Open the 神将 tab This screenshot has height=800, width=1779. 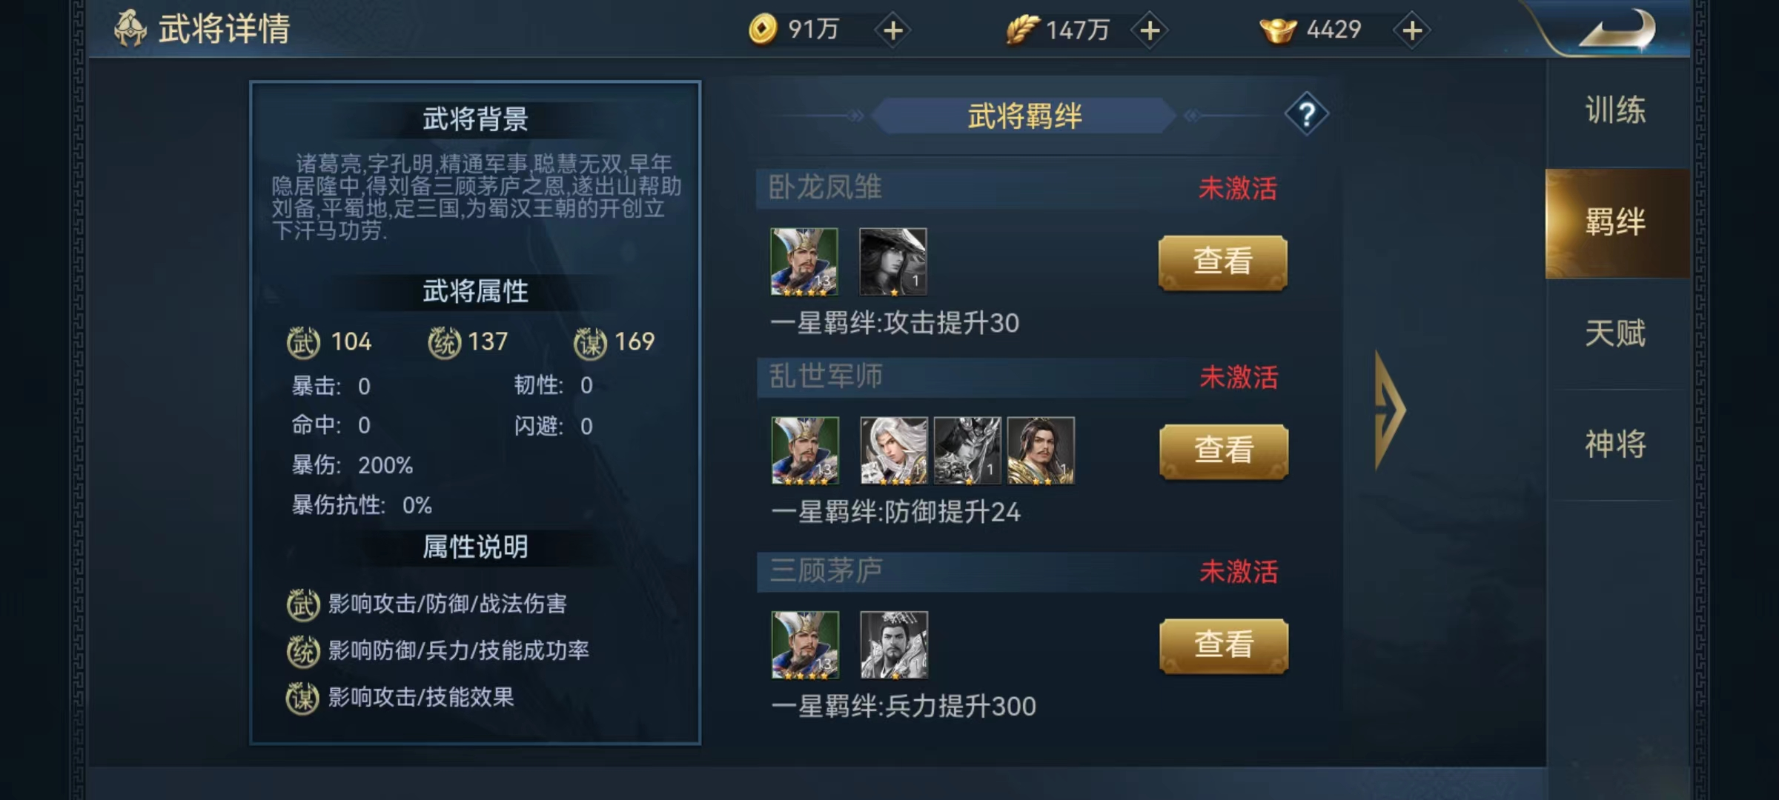click(x=1616, y=444)
